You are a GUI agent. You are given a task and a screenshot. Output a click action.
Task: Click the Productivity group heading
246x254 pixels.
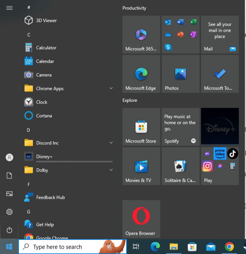coord(134,8)
